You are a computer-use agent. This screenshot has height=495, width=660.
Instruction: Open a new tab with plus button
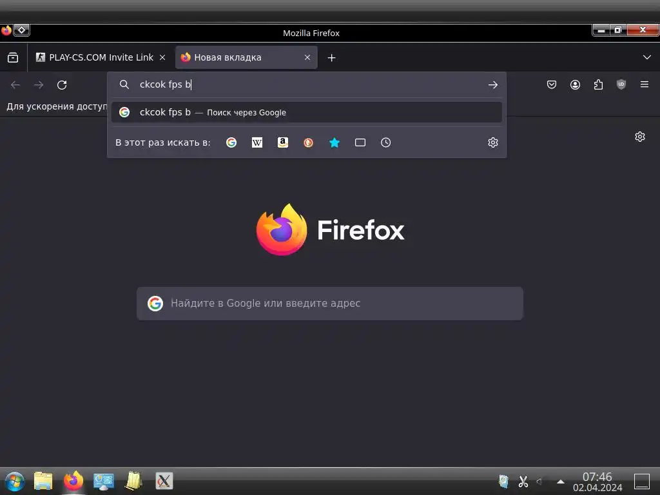(x=332, y=57)
